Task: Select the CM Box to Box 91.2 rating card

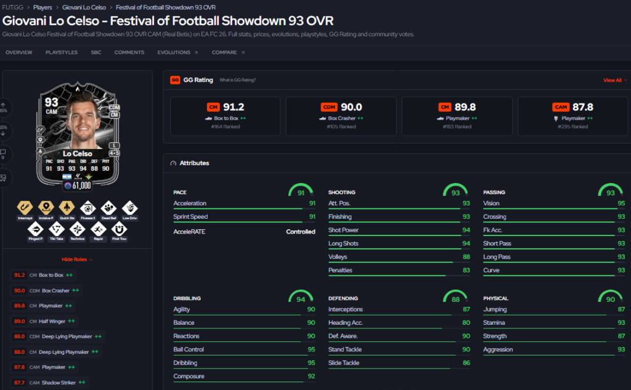Action: (226, 116)
